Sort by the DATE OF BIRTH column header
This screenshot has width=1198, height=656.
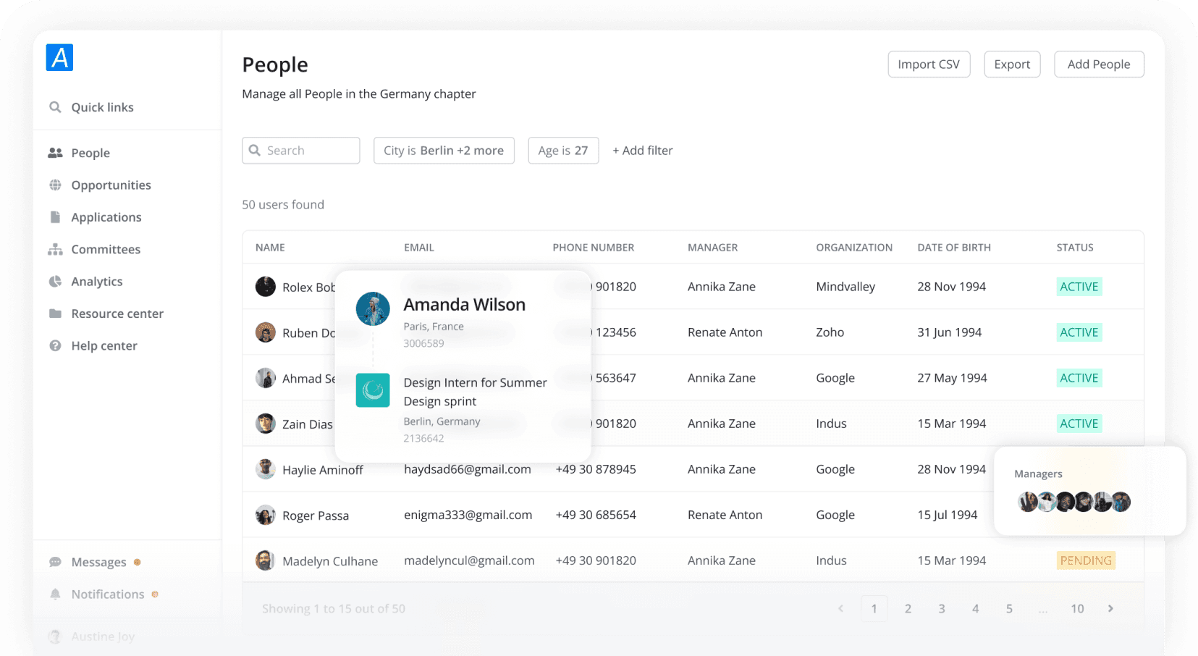[x=954, y=248]
